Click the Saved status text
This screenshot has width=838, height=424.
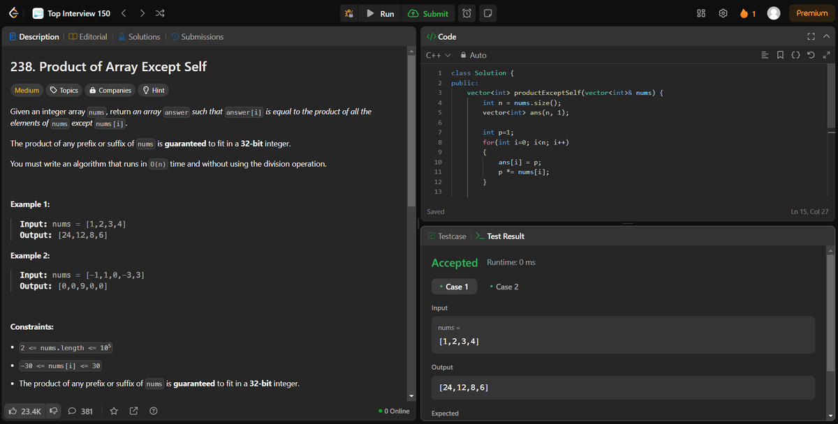(x=435, y=211)
